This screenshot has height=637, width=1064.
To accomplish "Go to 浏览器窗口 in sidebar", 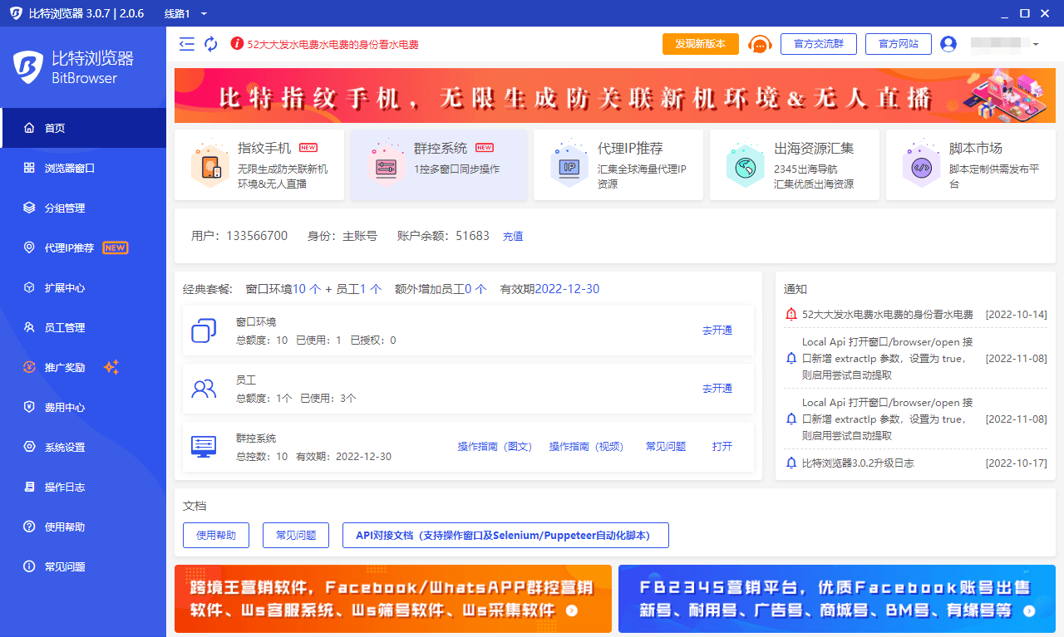I will (x=70, y=168).
